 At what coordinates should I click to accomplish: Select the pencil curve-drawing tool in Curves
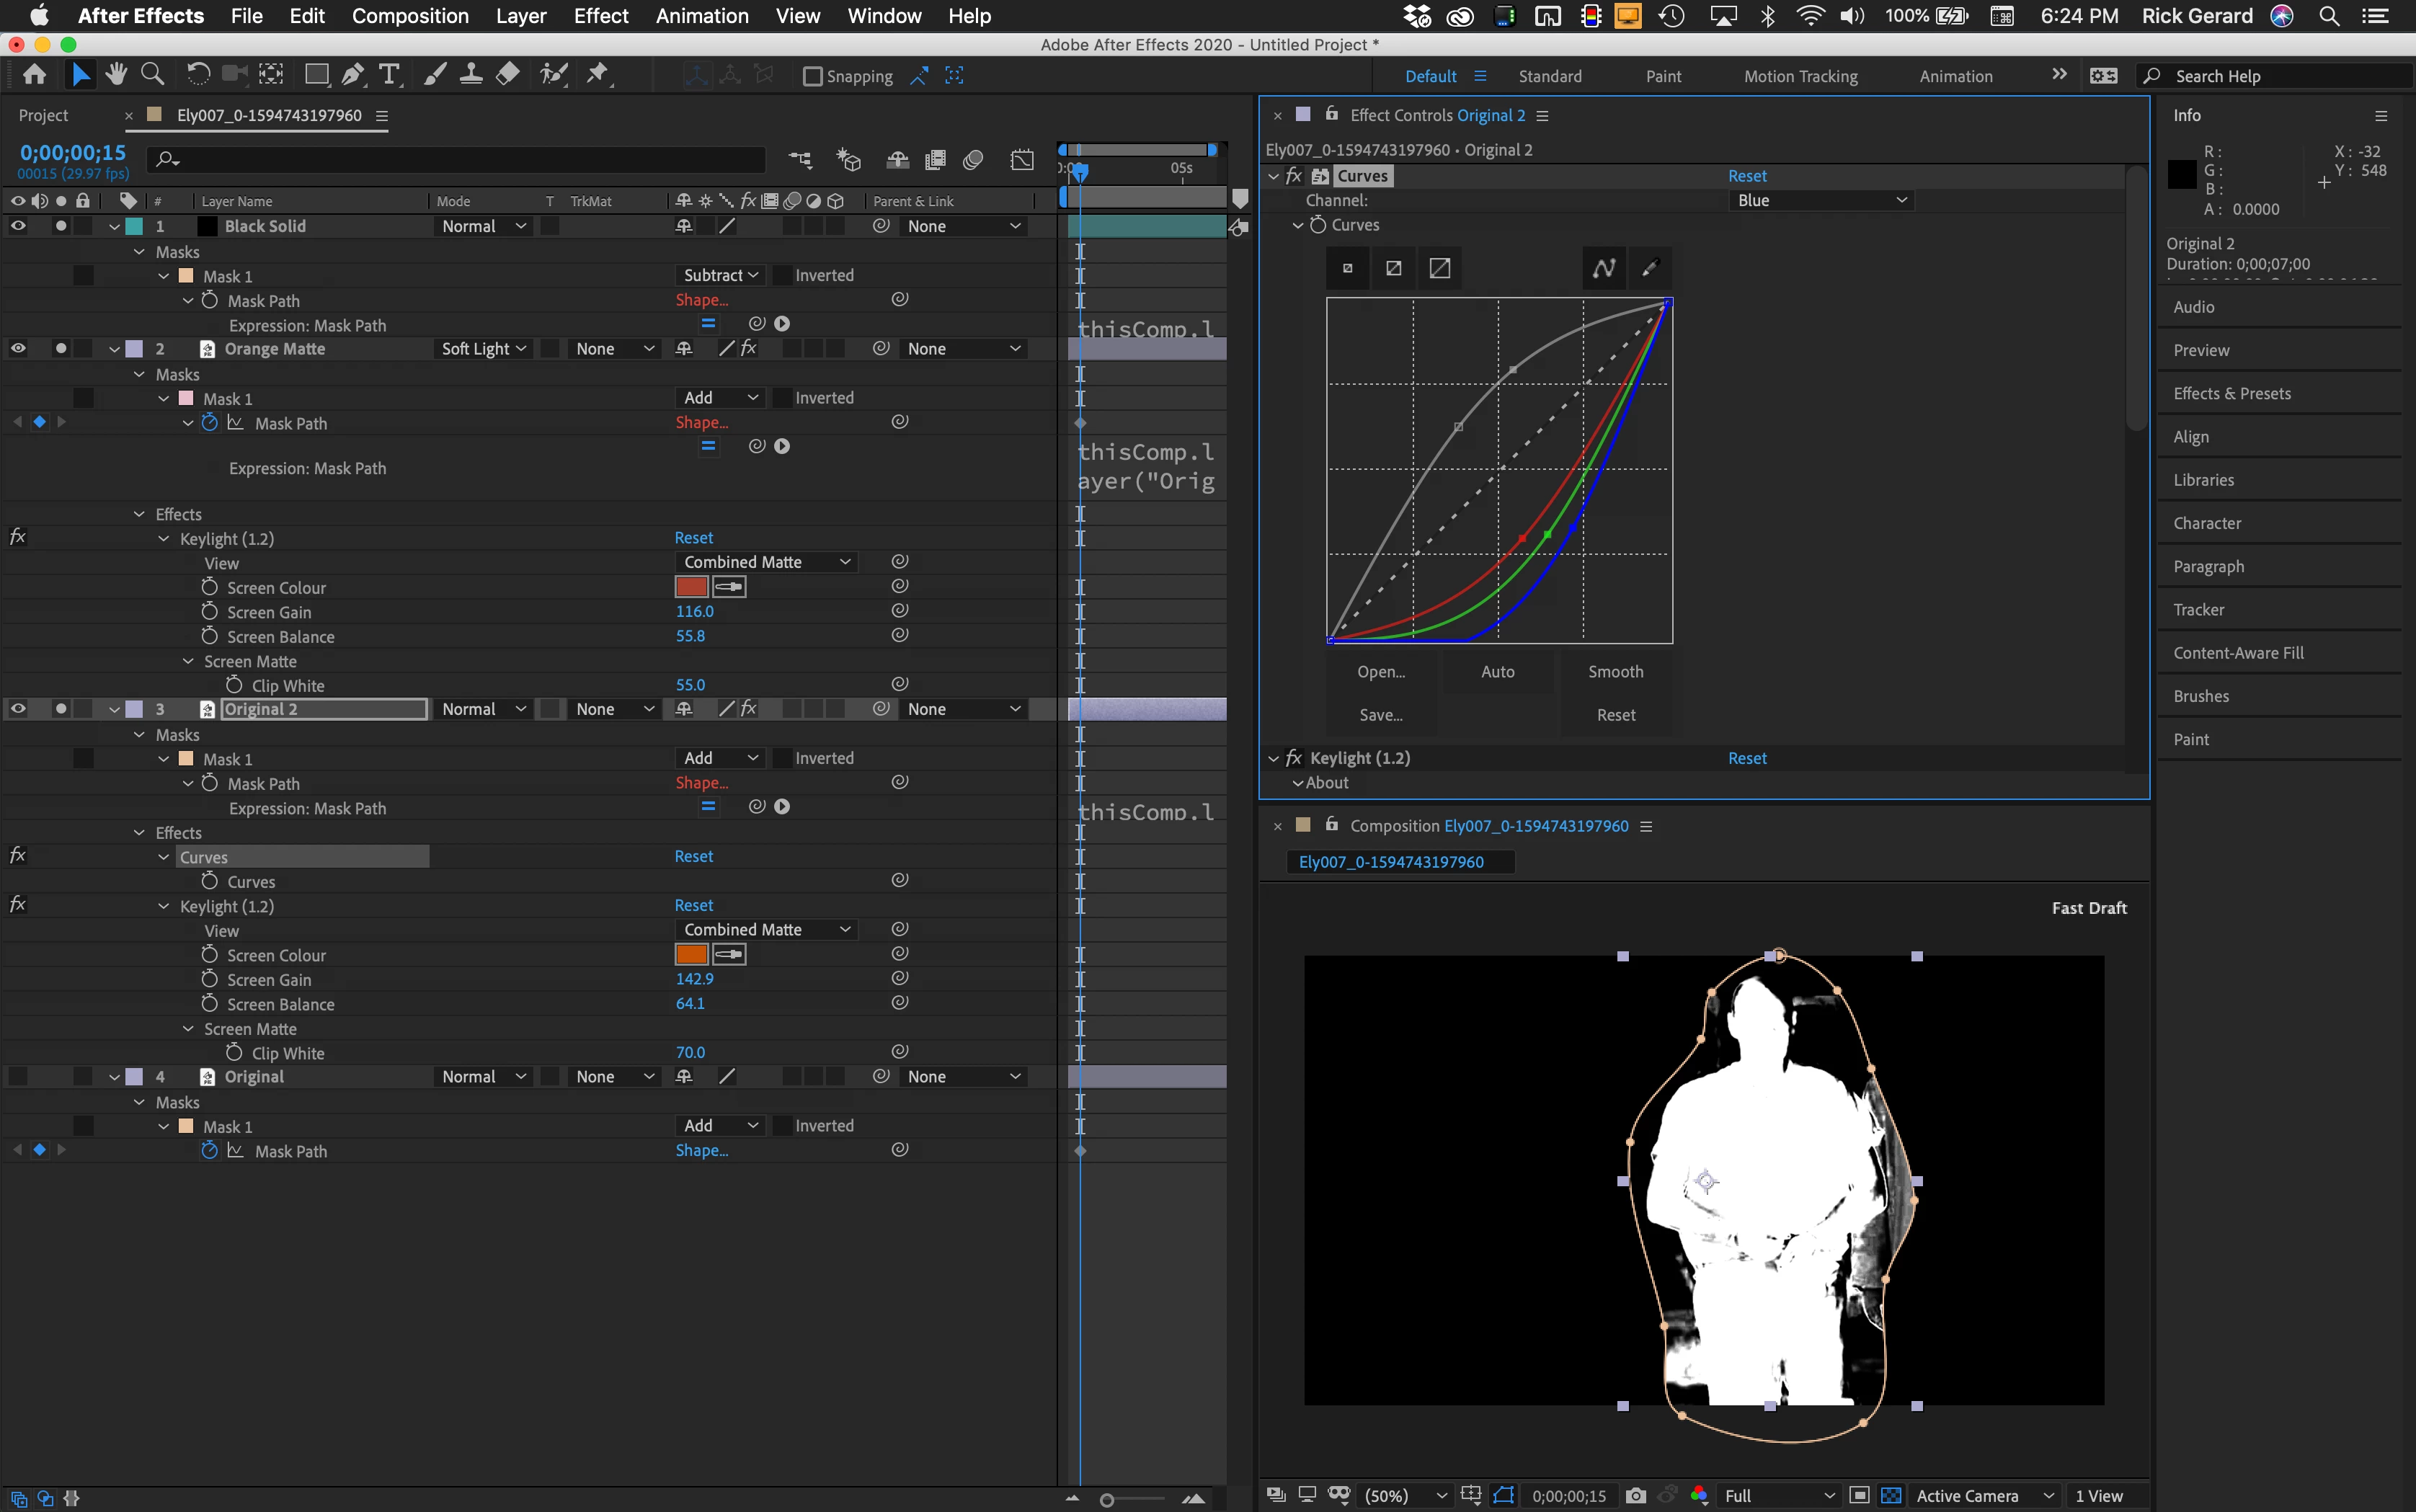[x=1650, y=268]
